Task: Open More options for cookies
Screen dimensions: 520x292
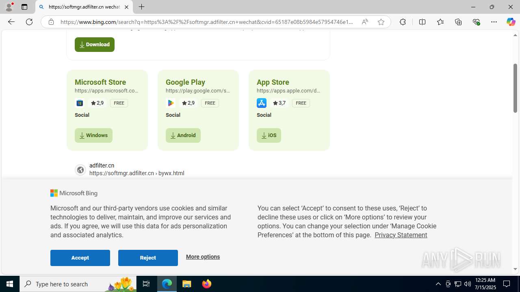Action: (x=203, y=257)
